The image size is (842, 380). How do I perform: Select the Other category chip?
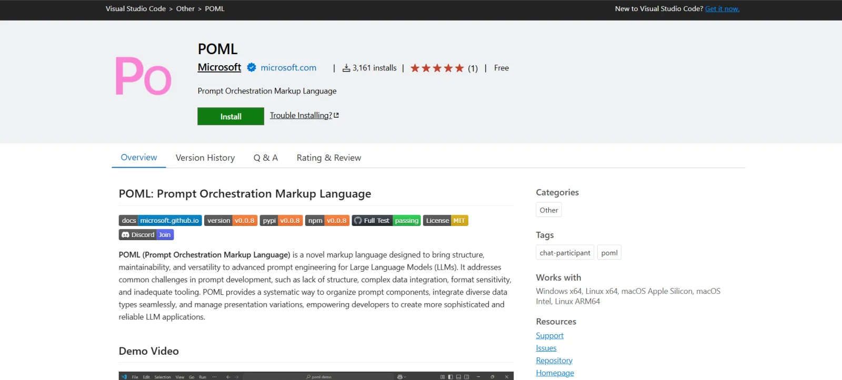click(549, 210)
